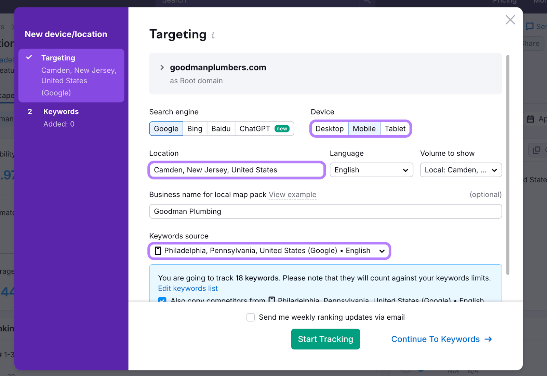Click the info icon next to Targeting heading
547x376 pixels.
[213, 35]
